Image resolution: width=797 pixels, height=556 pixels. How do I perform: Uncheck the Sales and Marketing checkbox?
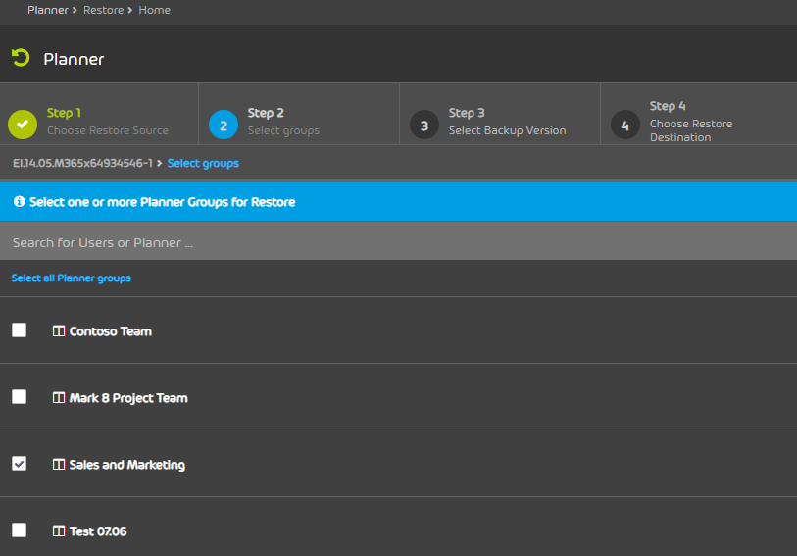20,464
